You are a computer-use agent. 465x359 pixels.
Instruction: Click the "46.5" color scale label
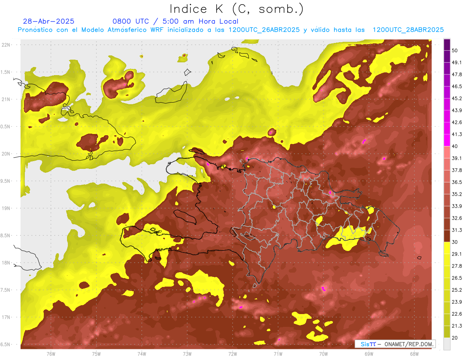tap(457, 86)
